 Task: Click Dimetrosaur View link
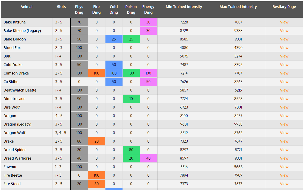pyautogui.click(x=284, y=99)
